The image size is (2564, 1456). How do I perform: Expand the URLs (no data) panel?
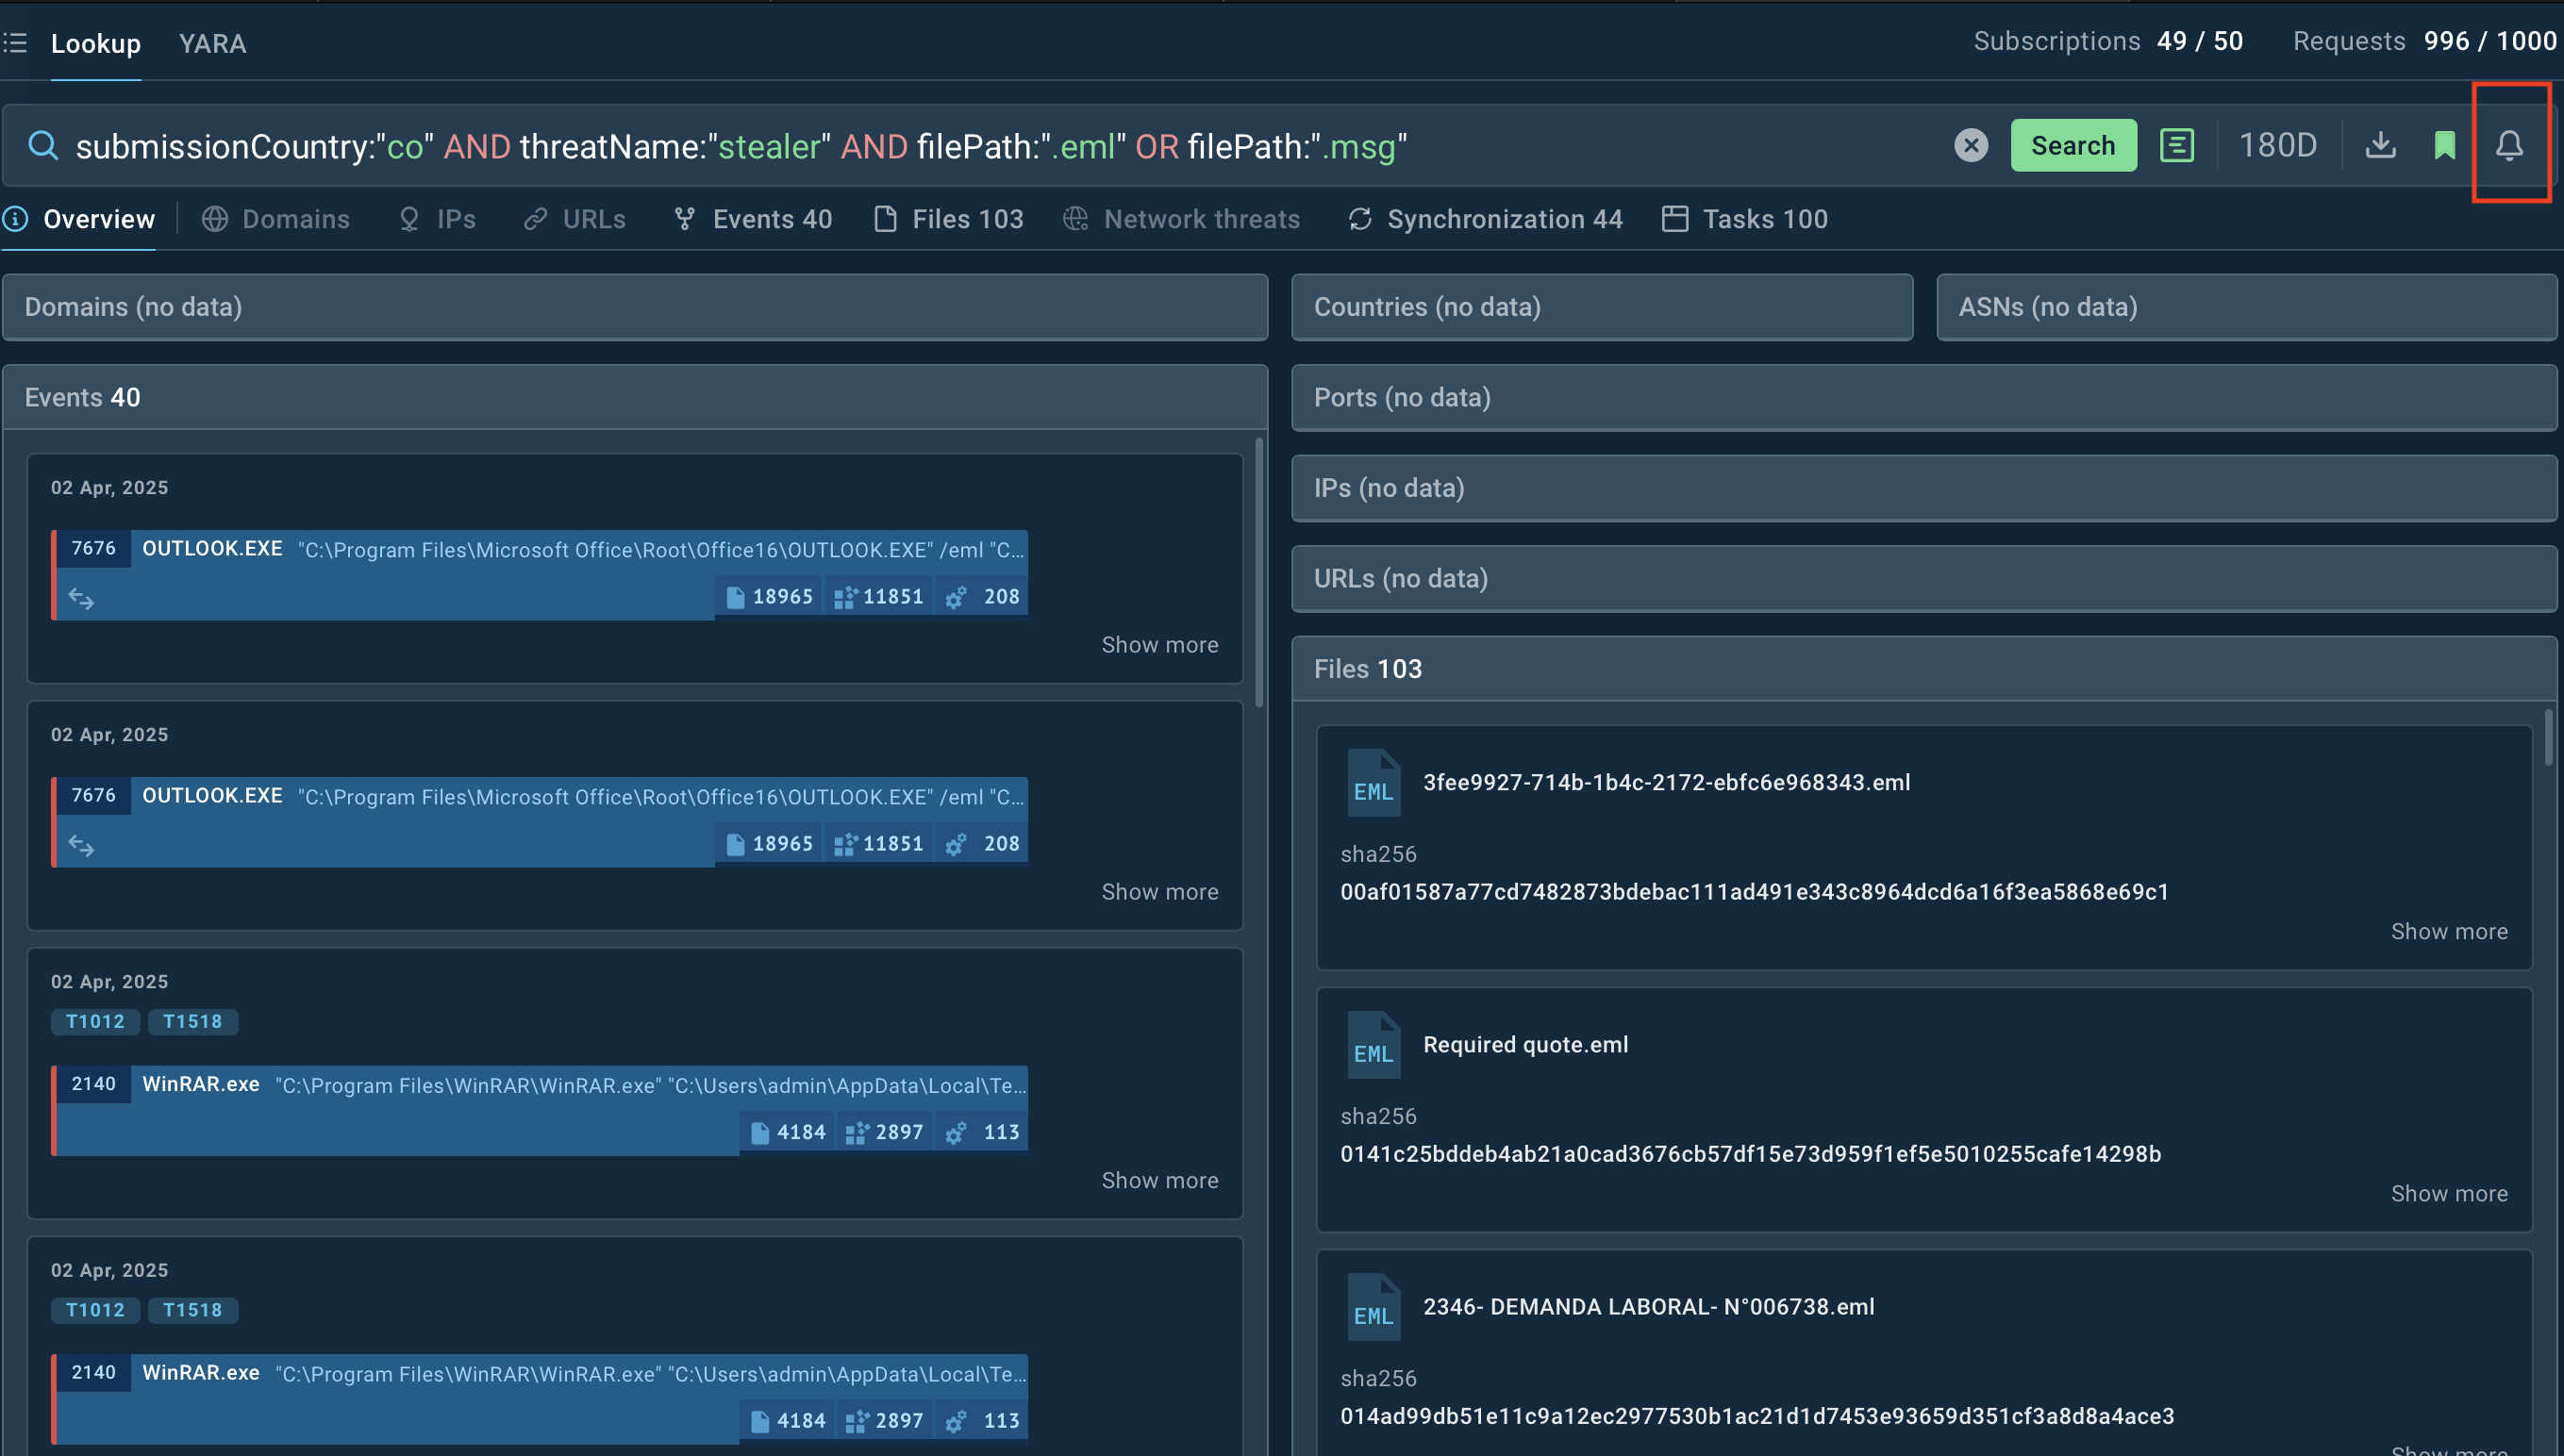1924,579
